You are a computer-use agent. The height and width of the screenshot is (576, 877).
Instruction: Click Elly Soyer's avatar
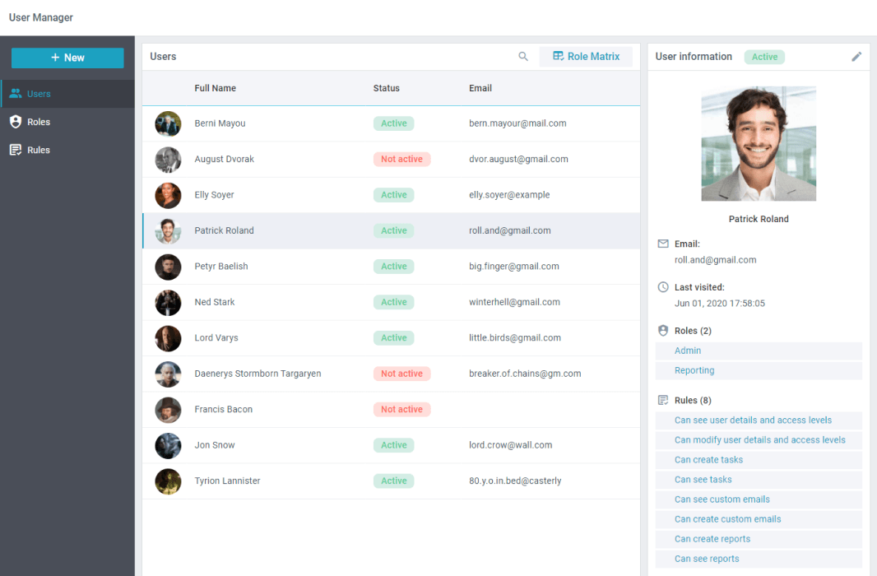pyautogui.click(x=168, y=195)
